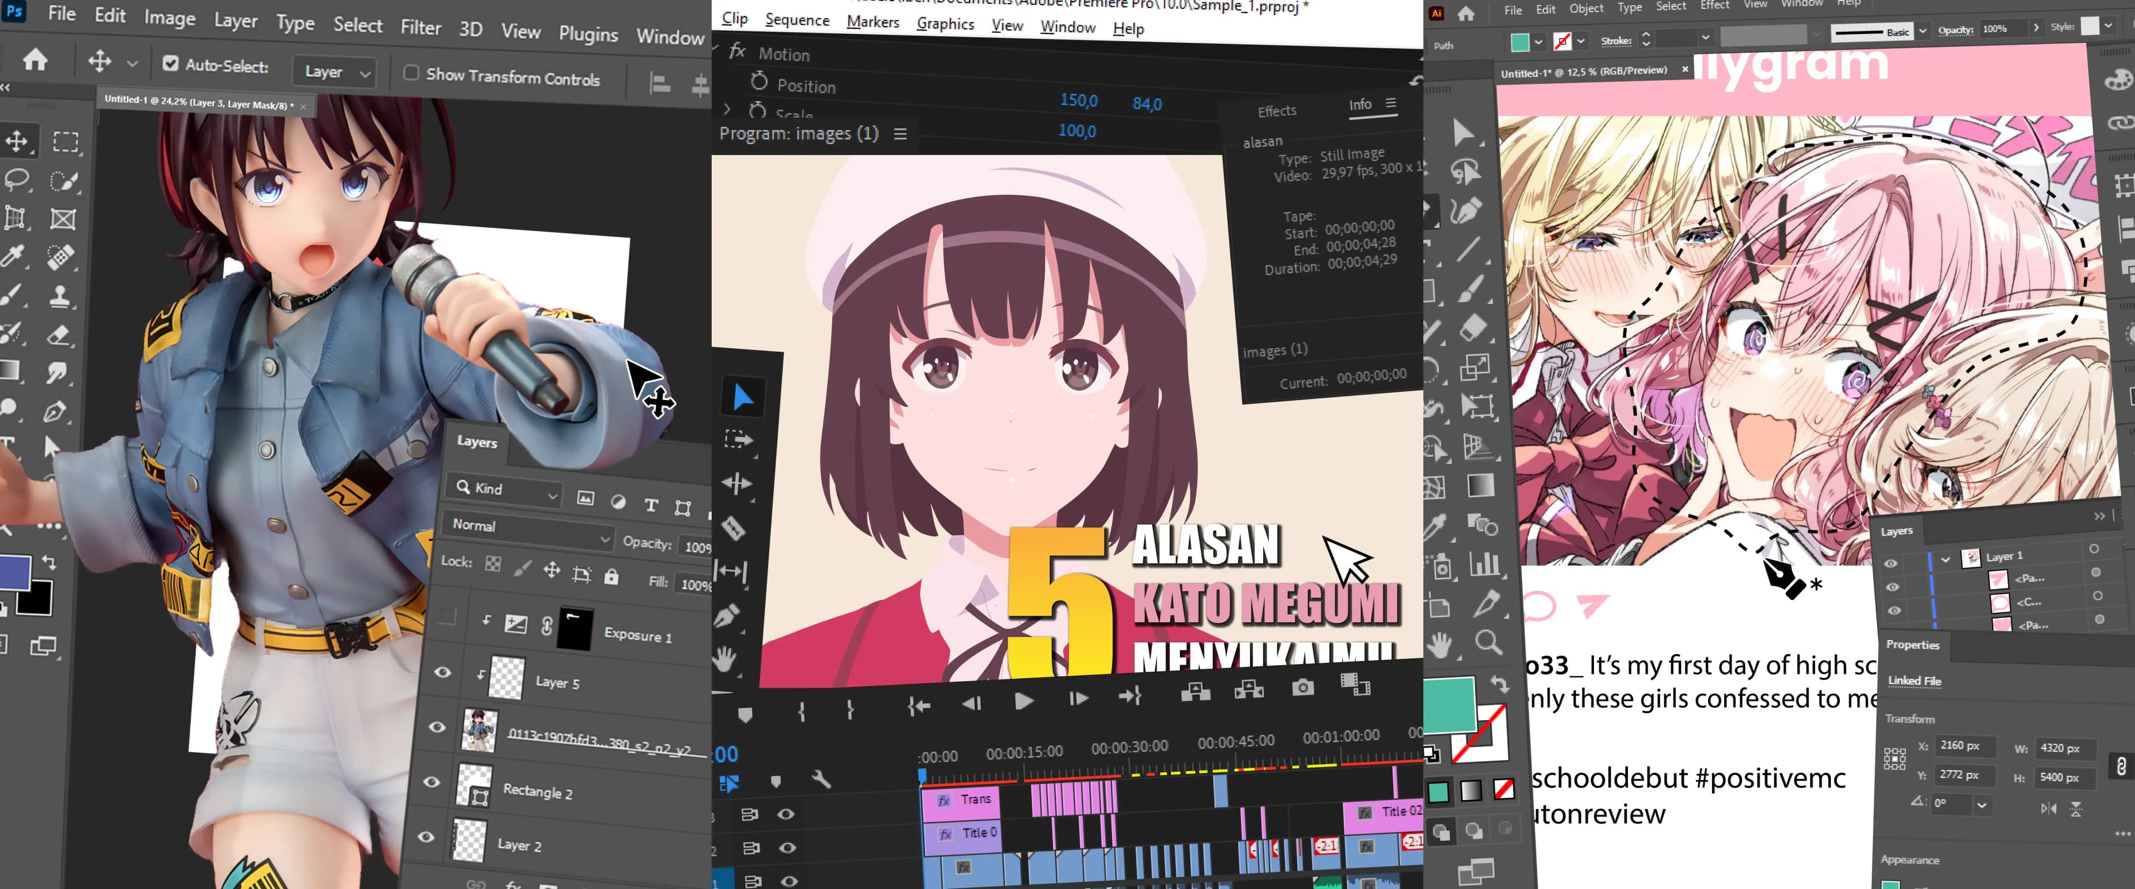Screen dimensions: 2135x889
Task: Step back one frame in Premiere
Action: [x=971, y=703]
